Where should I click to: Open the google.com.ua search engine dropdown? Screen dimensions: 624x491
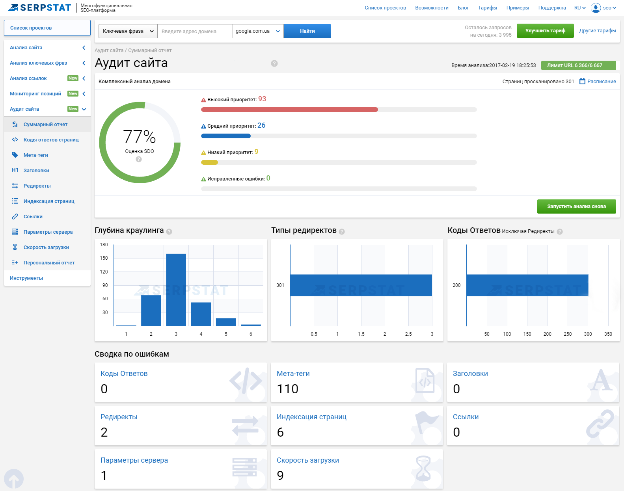click(x=258, y=31)
